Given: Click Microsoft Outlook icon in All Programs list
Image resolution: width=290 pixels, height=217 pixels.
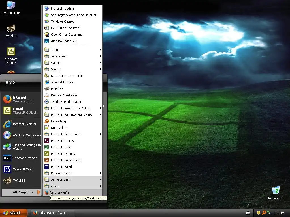Looking at the screenshot, I should (47, 154).
